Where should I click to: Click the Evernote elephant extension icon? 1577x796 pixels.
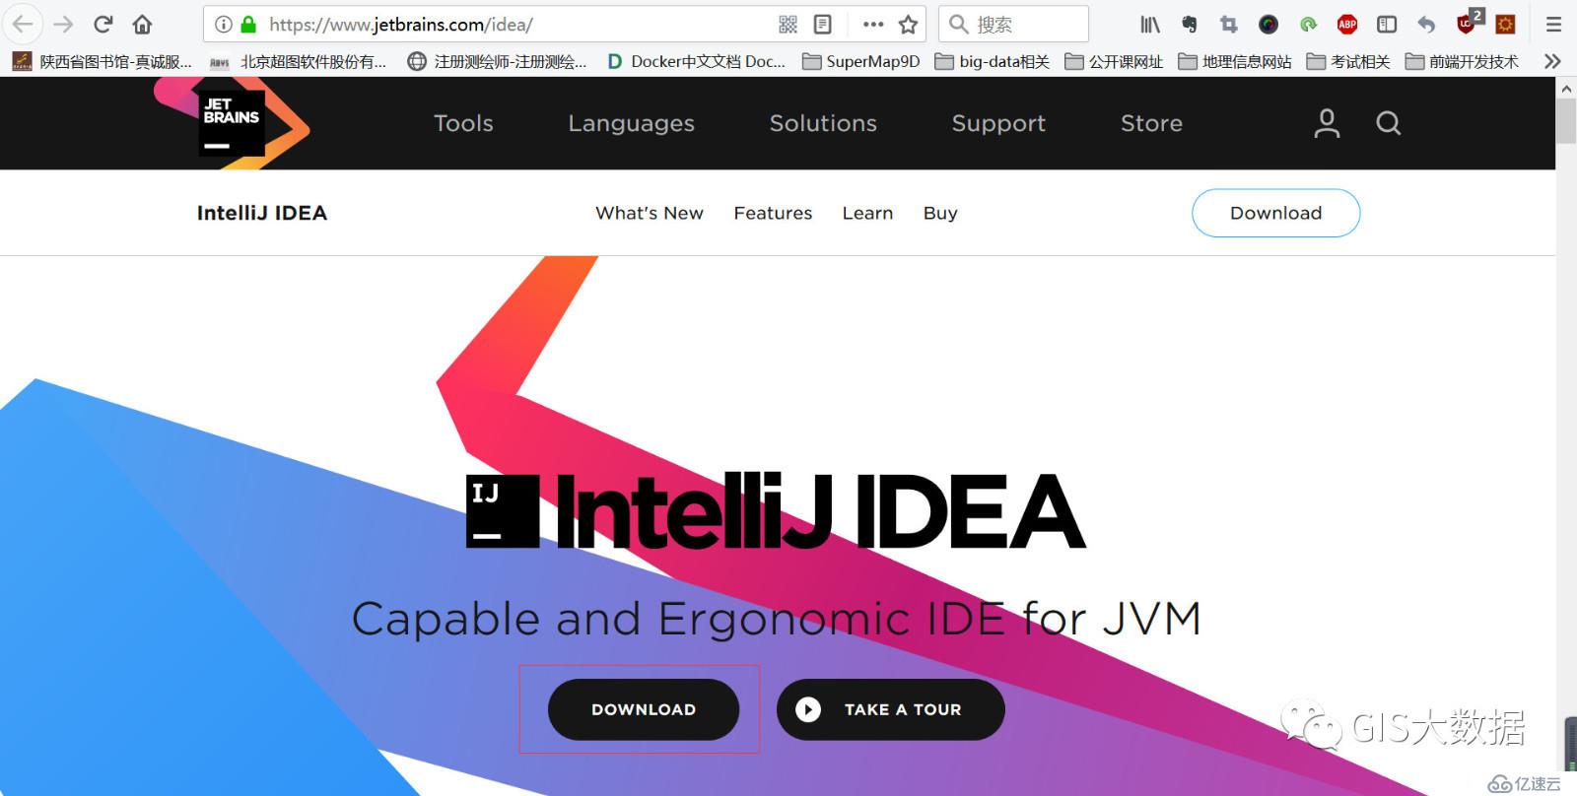[x=1190, y=25]
